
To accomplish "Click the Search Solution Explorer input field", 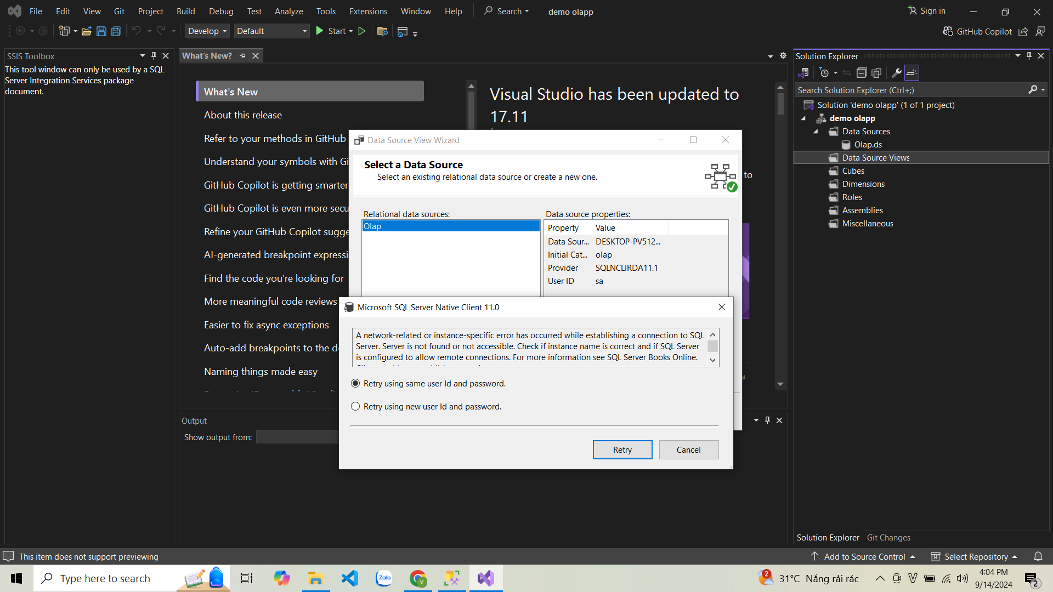I will (910, 90).
